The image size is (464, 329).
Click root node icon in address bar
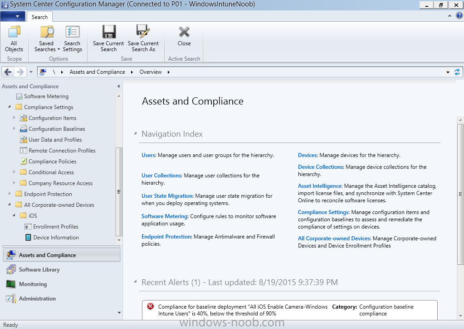[43, 72]
